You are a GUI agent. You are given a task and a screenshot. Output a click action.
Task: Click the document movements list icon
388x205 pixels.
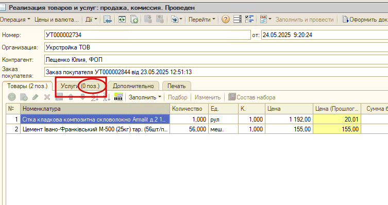coord(238,19)
